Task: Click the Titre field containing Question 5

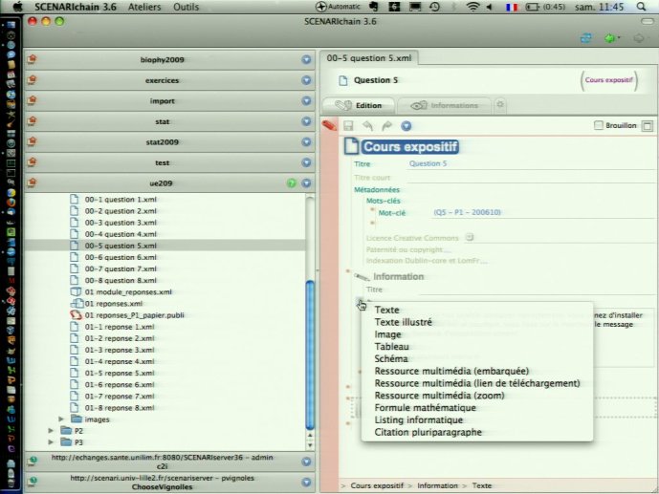Action: 532,163
